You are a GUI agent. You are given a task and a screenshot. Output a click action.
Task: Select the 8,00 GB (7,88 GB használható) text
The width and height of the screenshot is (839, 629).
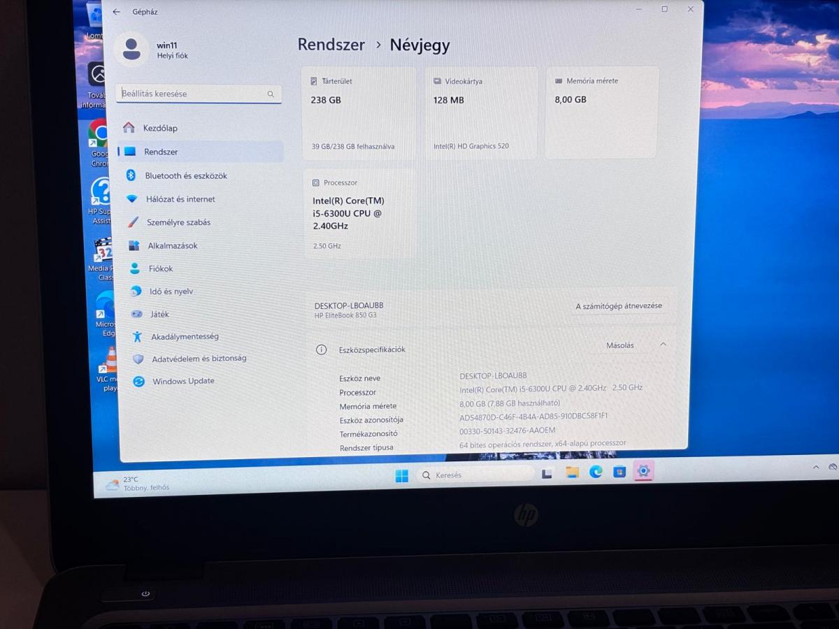click(x=510, y=403)
